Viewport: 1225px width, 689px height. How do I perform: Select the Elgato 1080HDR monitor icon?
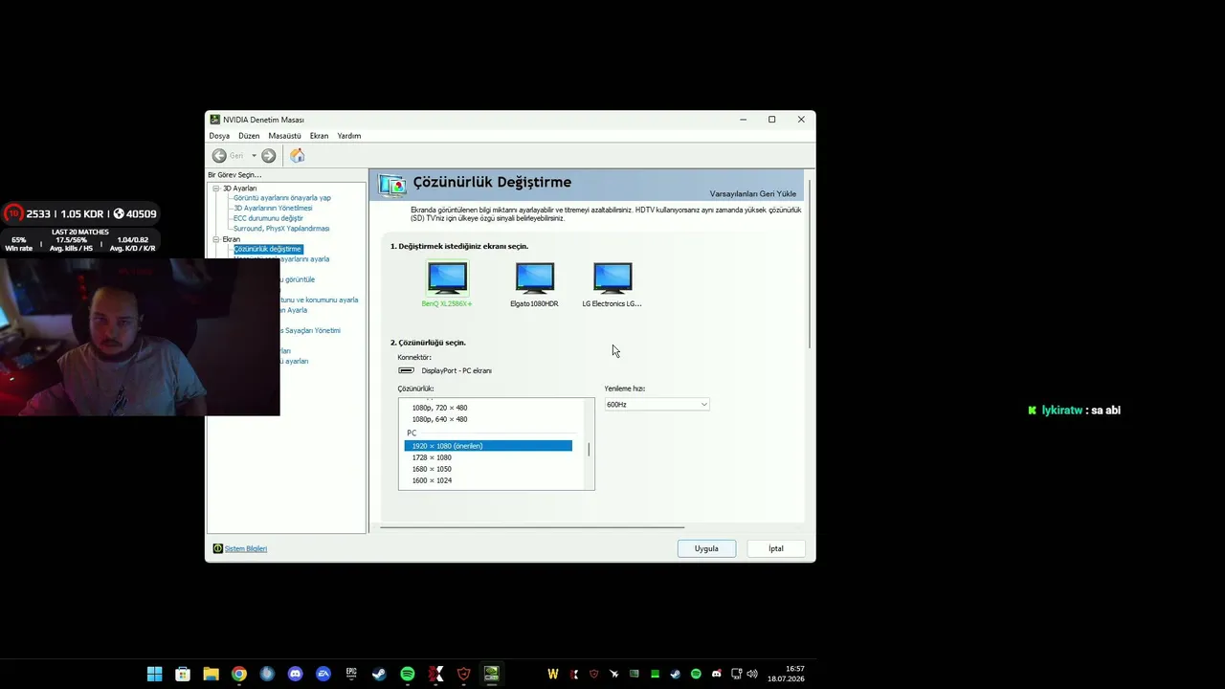point(534,278)
